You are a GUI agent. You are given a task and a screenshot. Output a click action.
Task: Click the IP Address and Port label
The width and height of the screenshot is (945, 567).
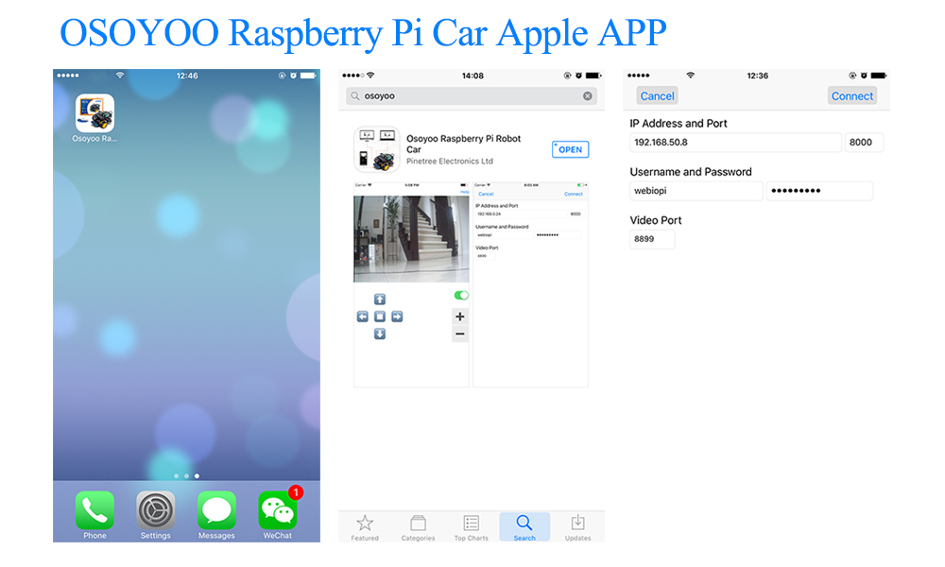[678, 124]
